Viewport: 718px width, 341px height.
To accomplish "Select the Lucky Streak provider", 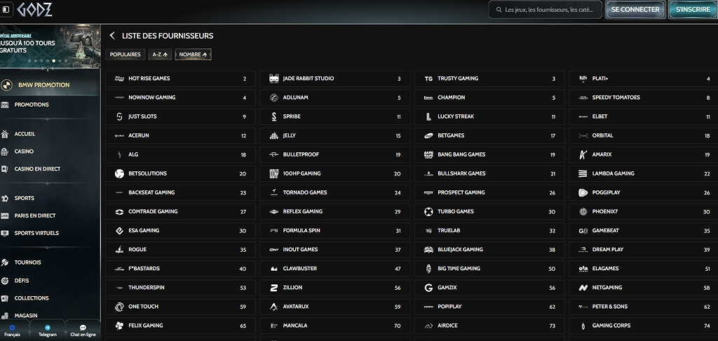I will click(489, 117).
